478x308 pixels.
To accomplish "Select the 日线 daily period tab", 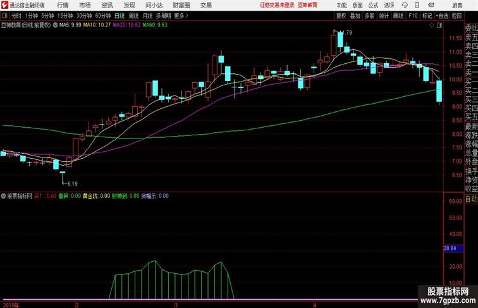I will pyautogui.click(x=120, y=16).
